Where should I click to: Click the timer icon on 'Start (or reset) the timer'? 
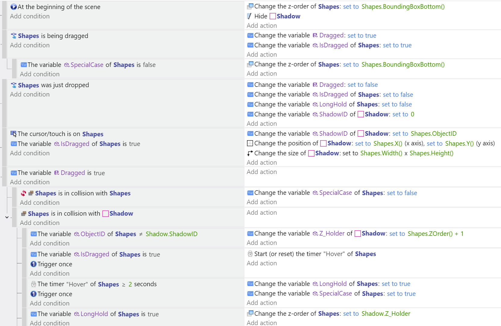[x=250, y=254]
